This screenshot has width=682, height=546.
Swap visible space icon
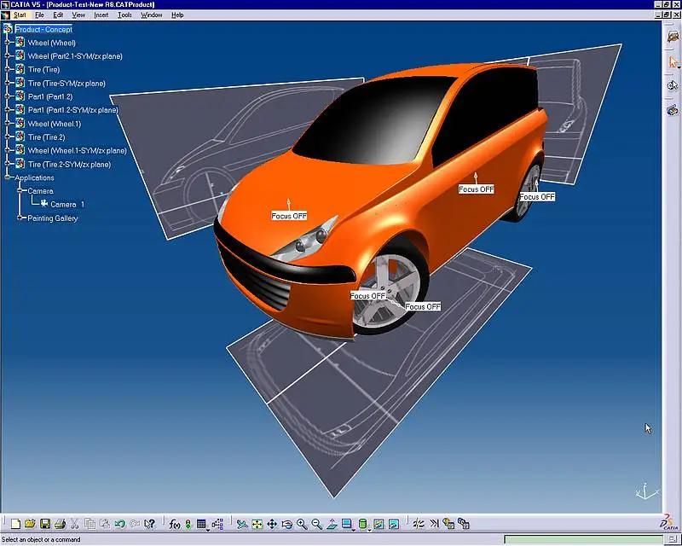[x=394, y=524]
